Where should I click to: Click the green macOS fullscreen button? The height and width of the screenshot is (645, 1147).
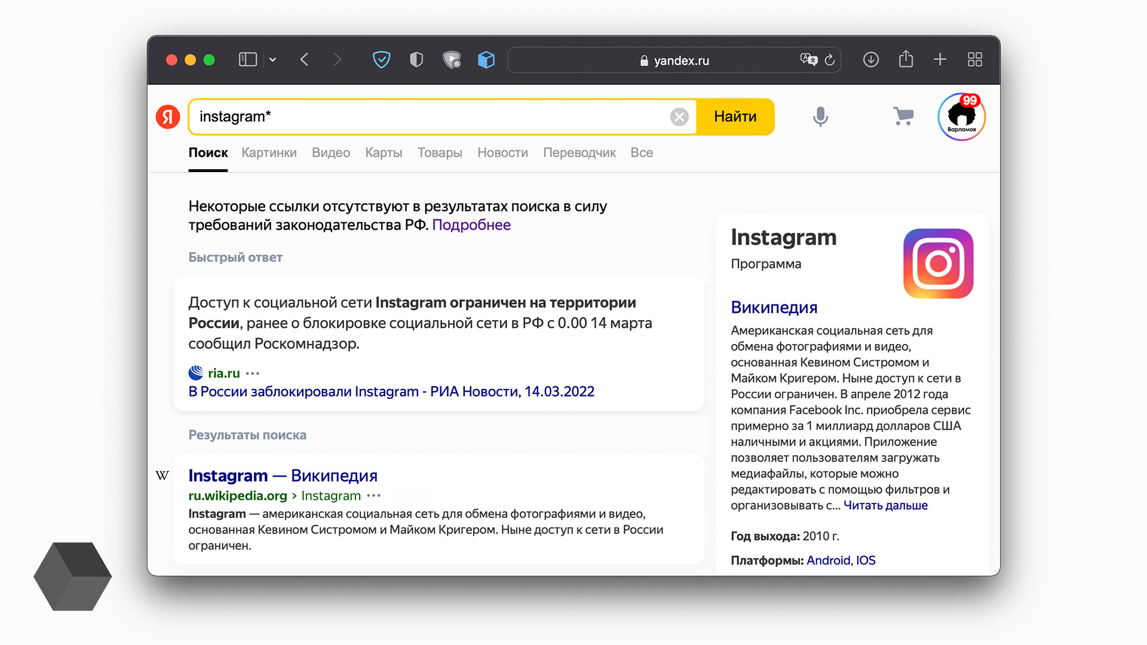(x=209, y=60)
